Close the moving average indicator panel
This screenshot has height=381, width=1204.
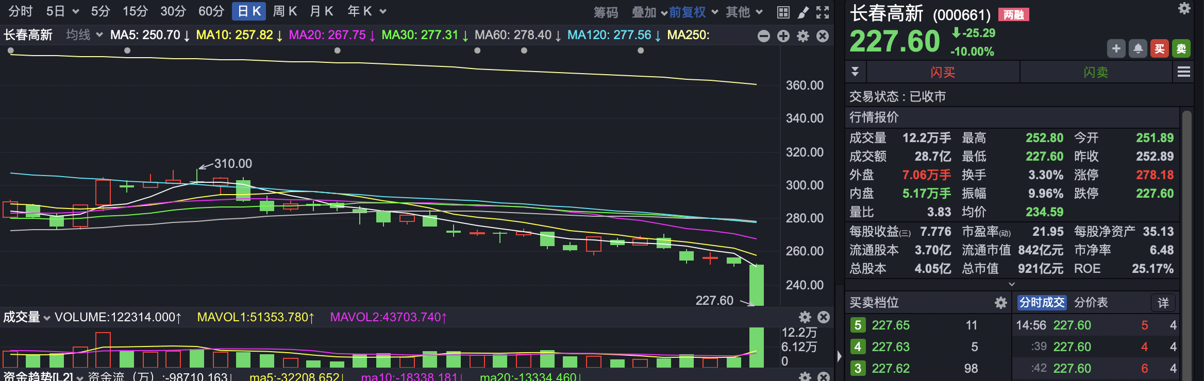(x=823, y=36)
